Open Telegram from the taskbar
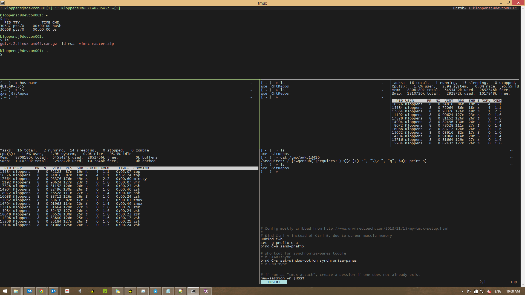525x295 pixels. coord(155,291)
